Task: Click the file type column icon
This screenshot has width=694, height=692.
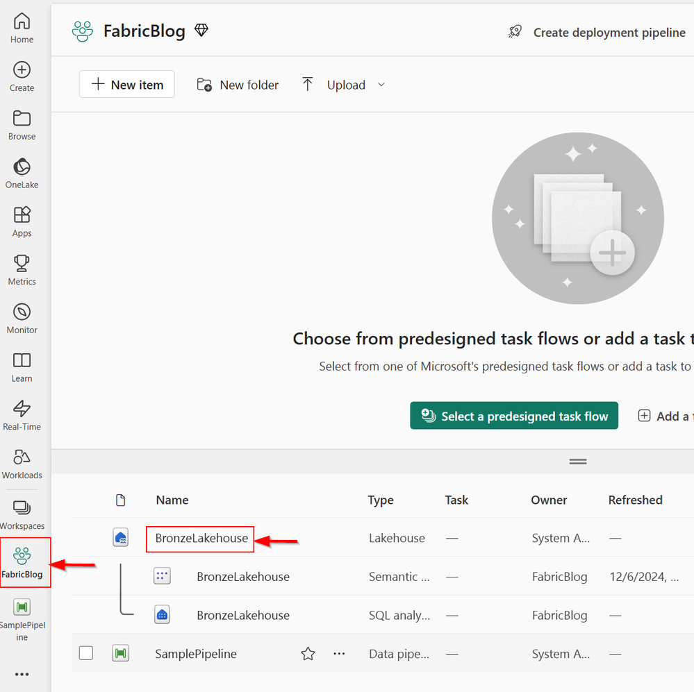Action: coord(120,500)
